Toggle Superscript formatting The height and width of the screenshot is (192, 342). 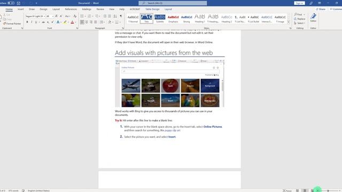pyautogui.click(x=52, y=22)
